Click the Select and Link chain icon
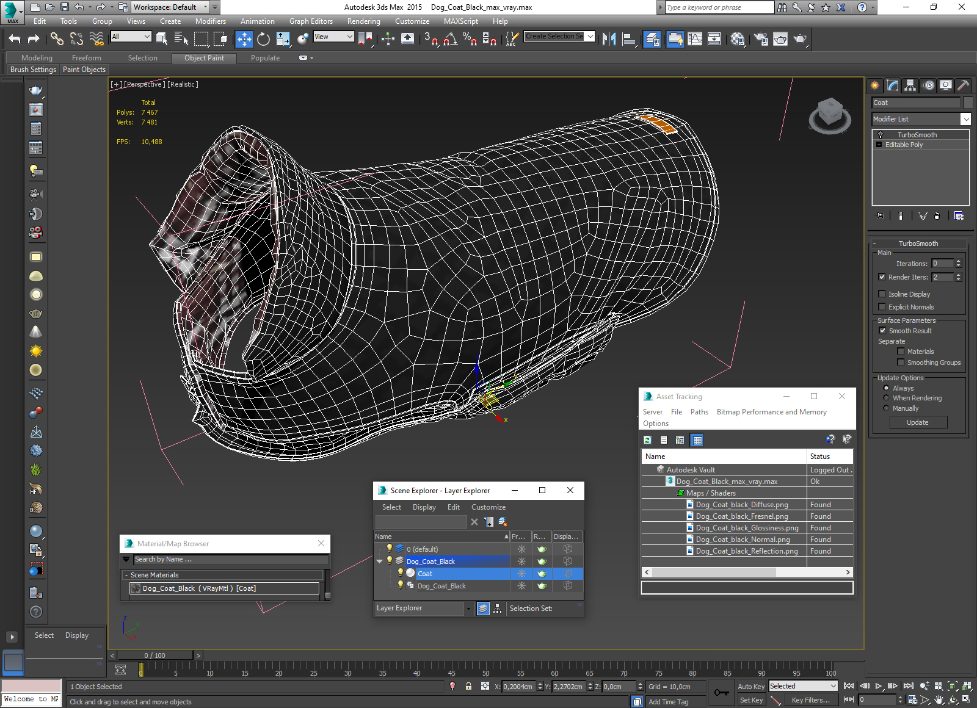 coord(57,39)
